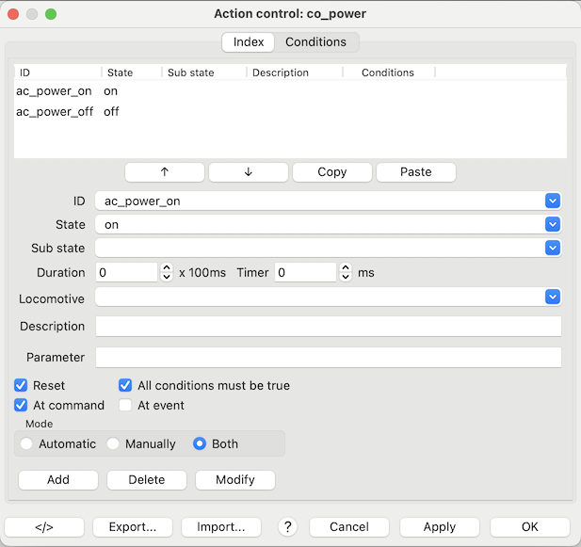This screenshot has width=581, height=547.
Task: Choose the Manually mode option
Action: (x=113, y=443)
